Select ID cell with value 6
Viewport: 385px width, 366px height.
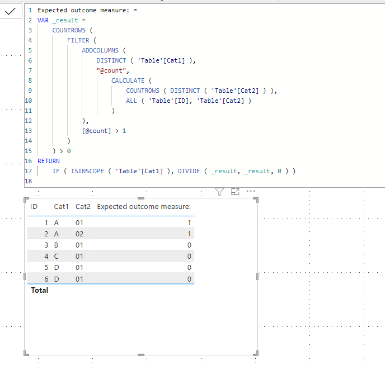pyautogui.click(x=46, y=279)
